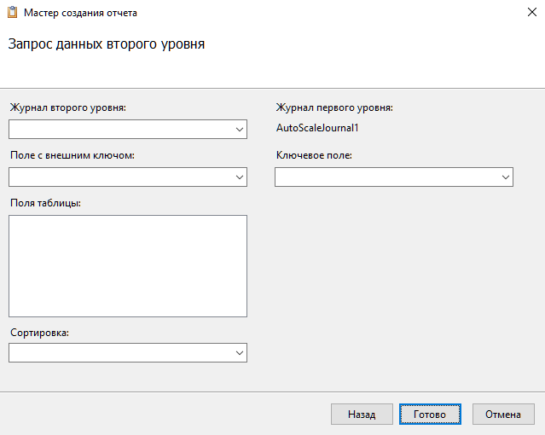Click inside the "Поля таблицы" list box
545x435 pixels.
tap(128, 266)
